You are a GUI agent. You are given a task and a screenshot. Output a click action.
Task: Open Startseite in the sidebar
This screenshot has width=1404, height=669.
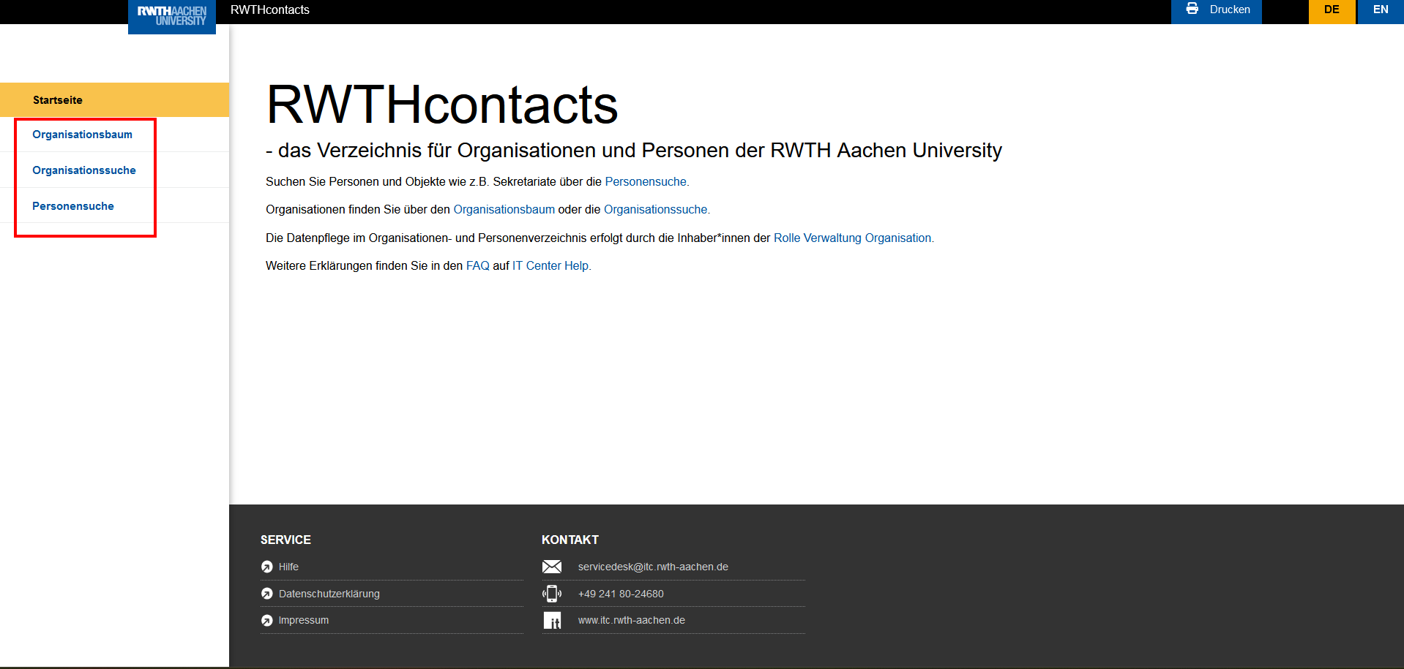click(114, 100)
